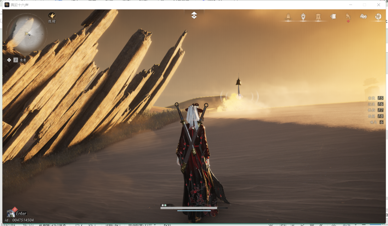Click the 查看 view prompt under minimap
This screenshot has width=388, height=226.
point(19,60)
